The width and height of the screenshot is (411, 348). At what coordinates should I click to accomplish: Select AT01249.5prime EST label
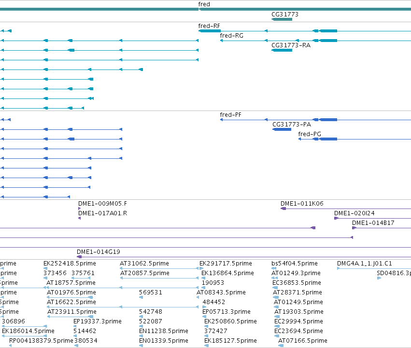(x=298, y=302)
